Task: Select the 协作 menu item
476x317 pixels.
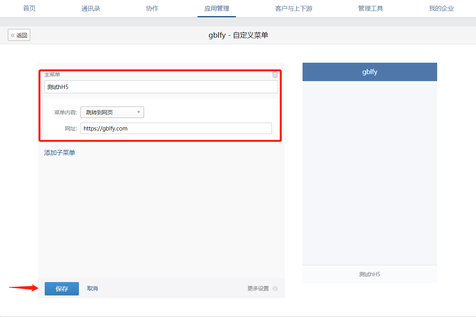Action: coord(152,8)
